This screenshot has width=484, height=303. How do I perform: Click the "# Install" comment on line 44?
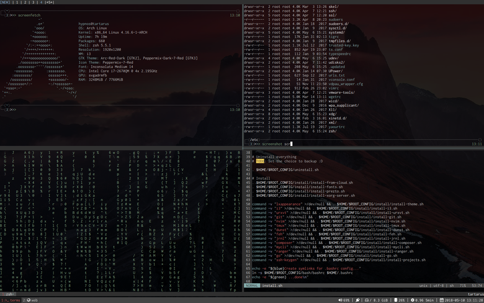click(261, 179)
